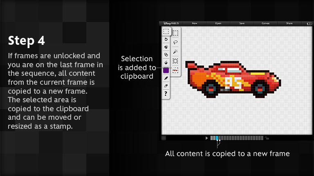Choose rectangular marquee in the flyout

point(175,33)
